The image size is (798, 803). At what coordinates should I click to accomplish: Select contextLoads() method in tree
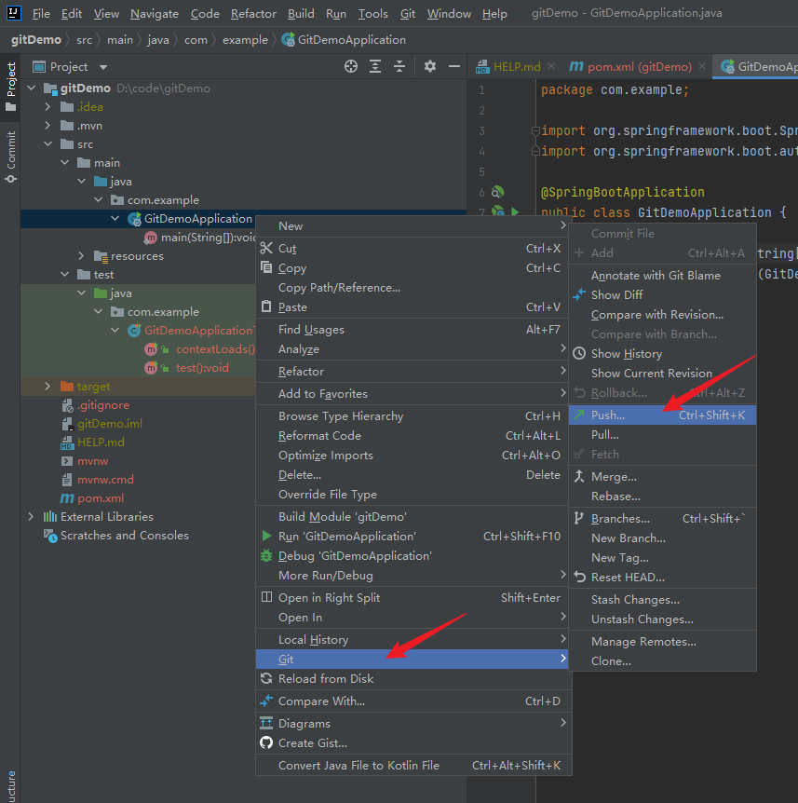click(215, 348)
